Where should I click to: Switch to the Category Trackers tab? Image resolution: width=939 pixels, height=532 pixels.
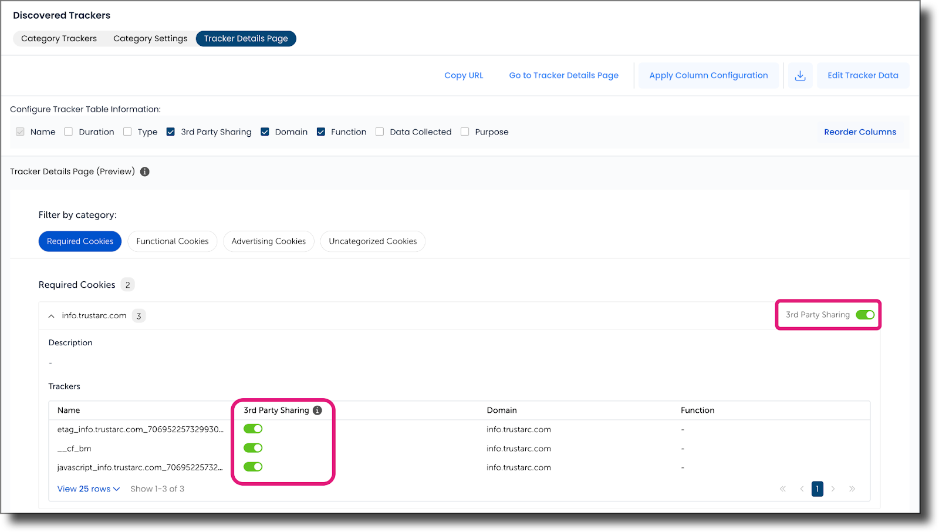[x=58, y=38]
